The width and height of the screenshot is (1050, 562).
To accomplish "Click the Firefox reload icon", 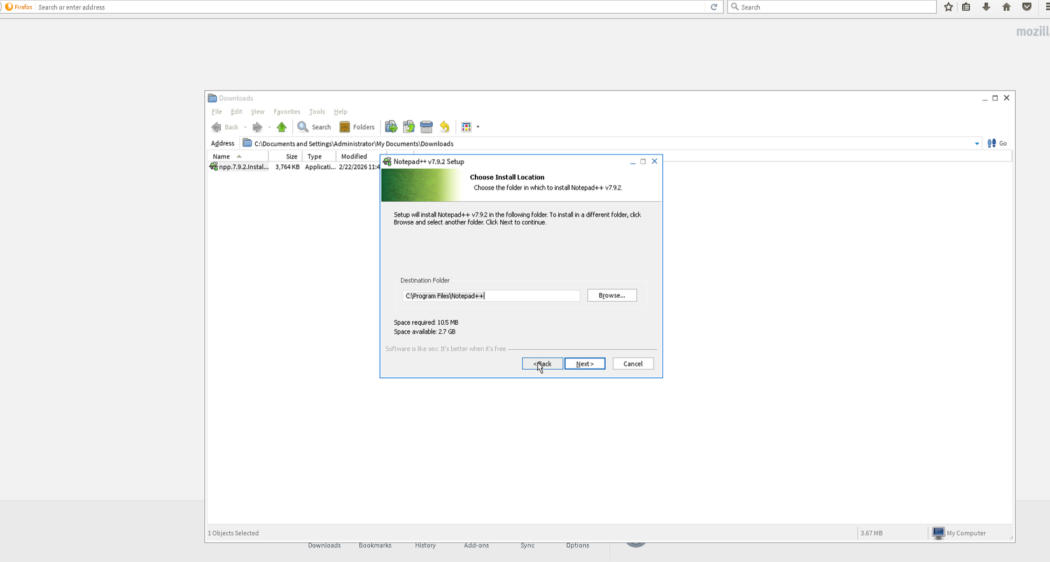I will click(714, 7).
